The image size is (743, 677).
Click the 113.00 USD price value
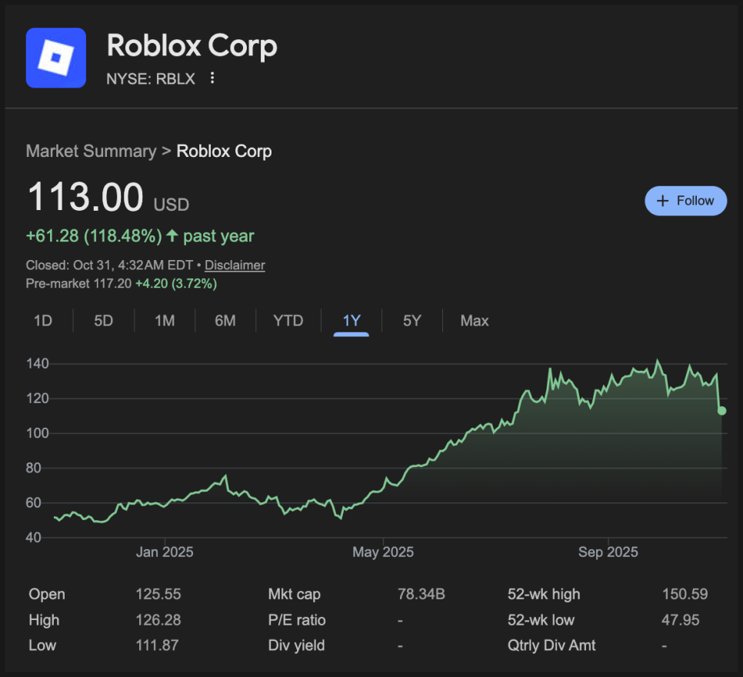[85, 198]
